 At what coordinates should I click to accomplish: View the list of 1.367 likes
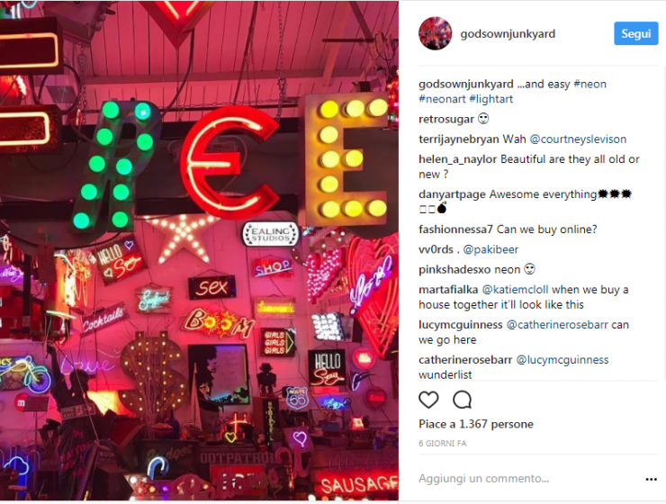click(x=476, y=424)
